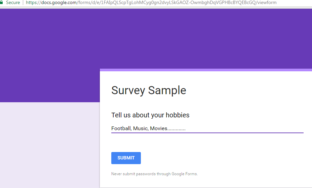Viewport: 312px width, 188px height.
Task: Click "viewform" at the end of the URL
Action: (x=267, y=3)
